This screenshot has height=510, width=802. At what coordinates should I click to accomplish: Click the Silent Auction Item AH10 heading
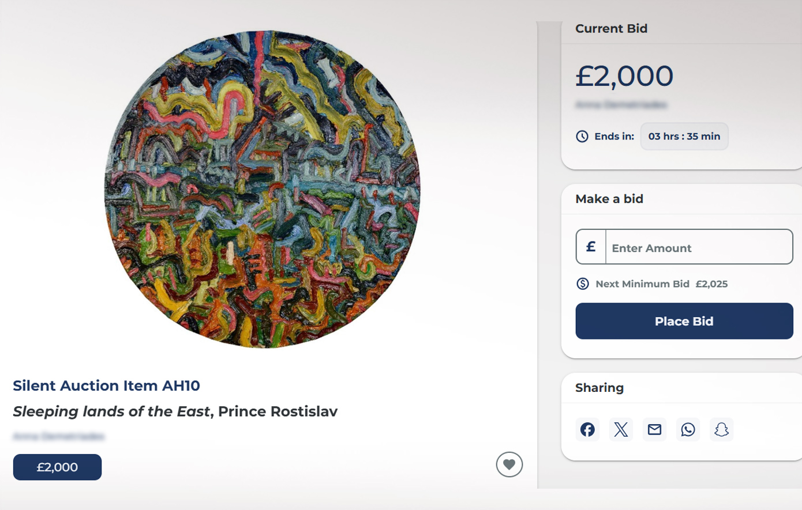coord(106,386)
